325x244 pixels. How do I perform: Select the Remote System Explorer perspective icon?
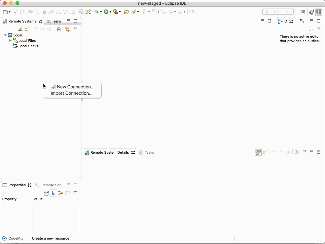coord(319,12)
